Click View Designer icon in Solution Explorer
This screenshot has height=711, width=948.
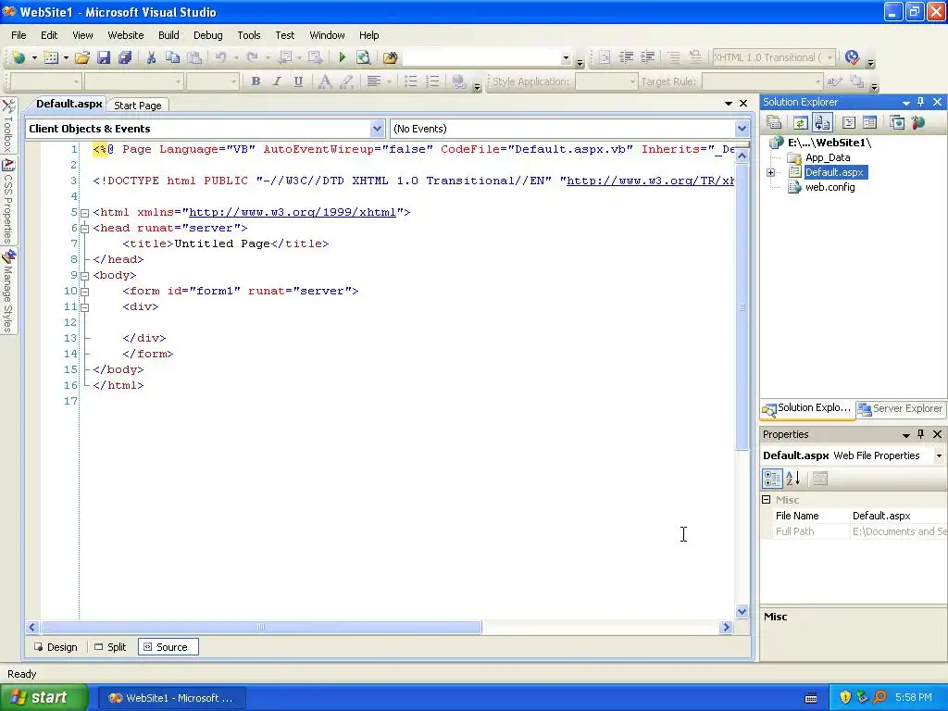tap(870, 123)
